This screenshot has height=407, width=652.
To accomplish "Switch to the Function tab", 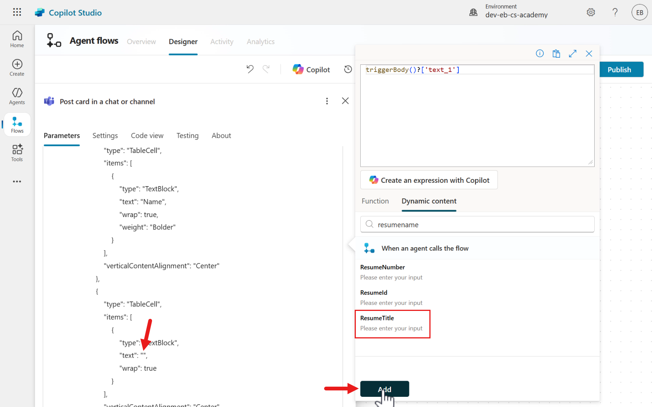I will pos(375,201).
